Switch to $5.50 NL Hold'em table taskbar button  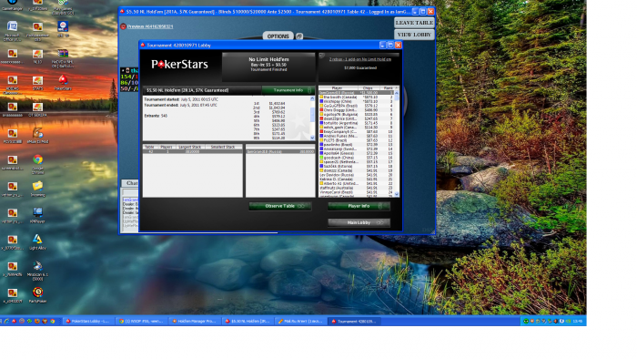click(248, 322)
